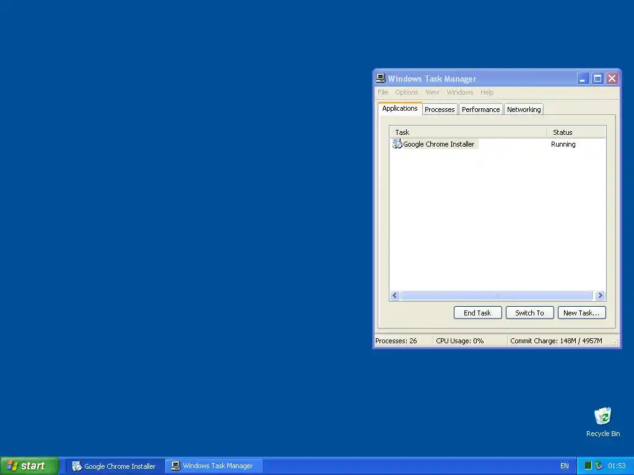Click the Commit Charge status entry

[x=556, y=341]
